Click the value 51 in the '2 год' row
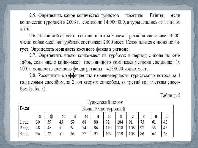198x148 pixels. coord(61,128)
